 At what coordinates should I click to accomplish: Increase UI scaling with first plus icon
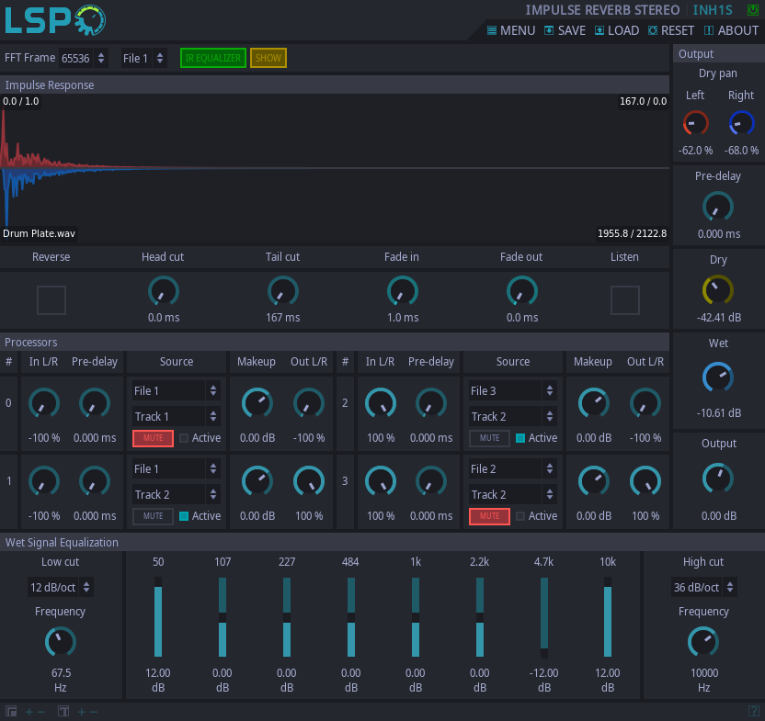pos(29,712)
